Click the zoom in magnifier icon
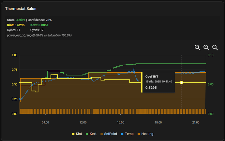Image resolution: width=225 pixels, height=141 pixels. [x=197, y=47]
